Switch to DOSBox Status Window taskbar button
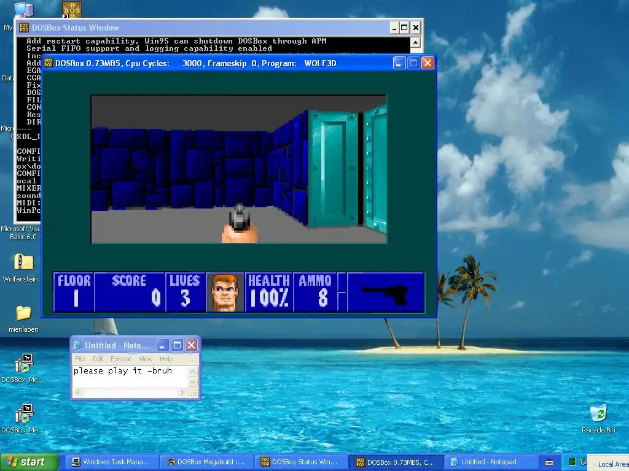This screenshot has width=629, height=471. 301,462
